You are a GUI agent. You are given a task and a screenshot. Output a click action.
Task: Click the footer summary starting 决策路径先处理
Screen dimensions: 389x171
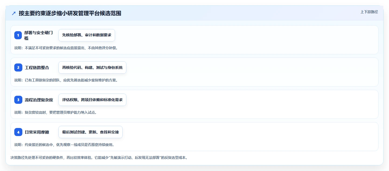(99, 158)
